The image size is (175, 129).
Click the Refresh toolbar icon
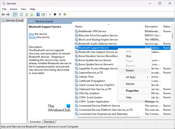(26, 15)
